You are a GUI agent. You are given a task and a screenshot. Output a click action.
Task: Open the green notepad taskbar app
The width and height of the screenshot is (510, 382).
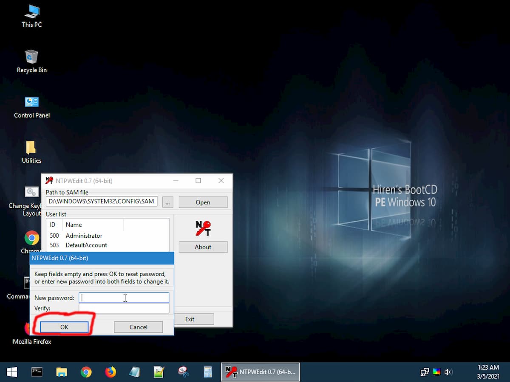point(159,372)
